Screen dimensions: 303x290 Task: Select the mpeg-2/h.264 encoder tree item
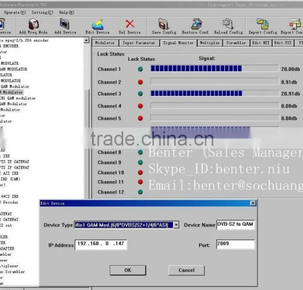pyautogui.click(x=24, y=40)
